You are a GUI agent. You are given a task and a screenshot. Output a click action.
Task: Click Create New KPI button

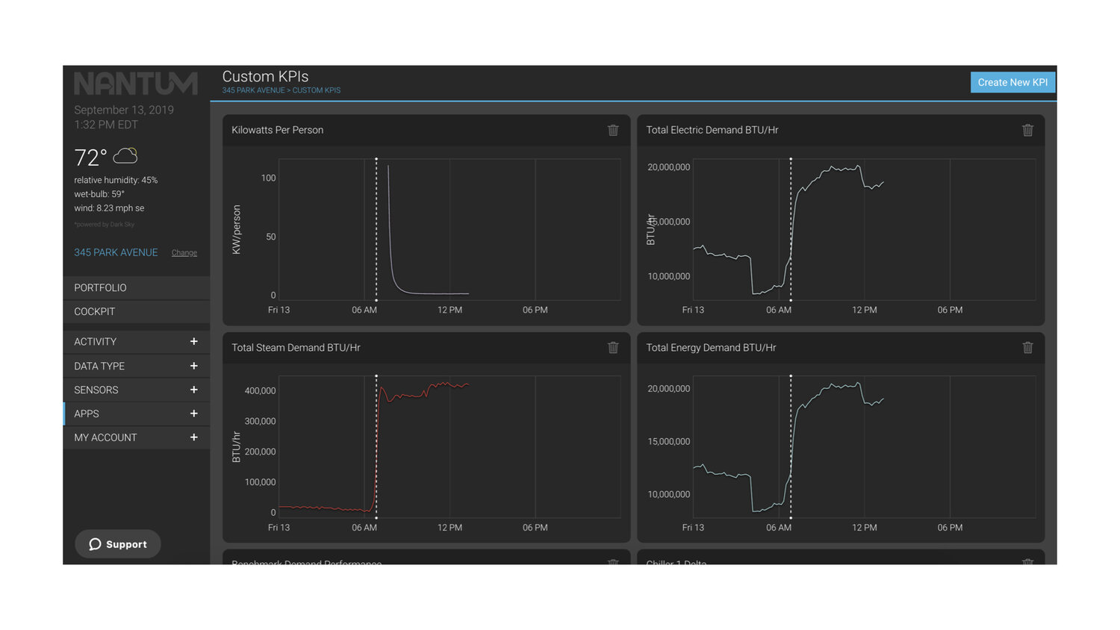1012,82
